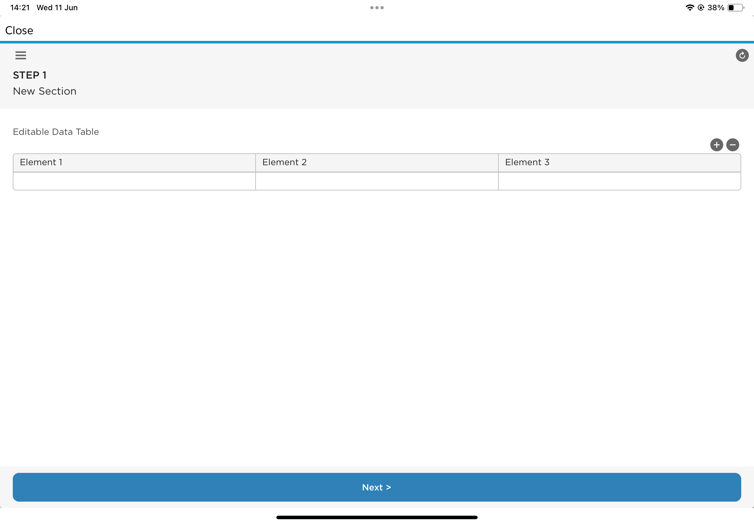Image resolution: width=754 pixels, height=524 pixels.
Task: Add a row with the plus icon
Action: pos(716,145)
